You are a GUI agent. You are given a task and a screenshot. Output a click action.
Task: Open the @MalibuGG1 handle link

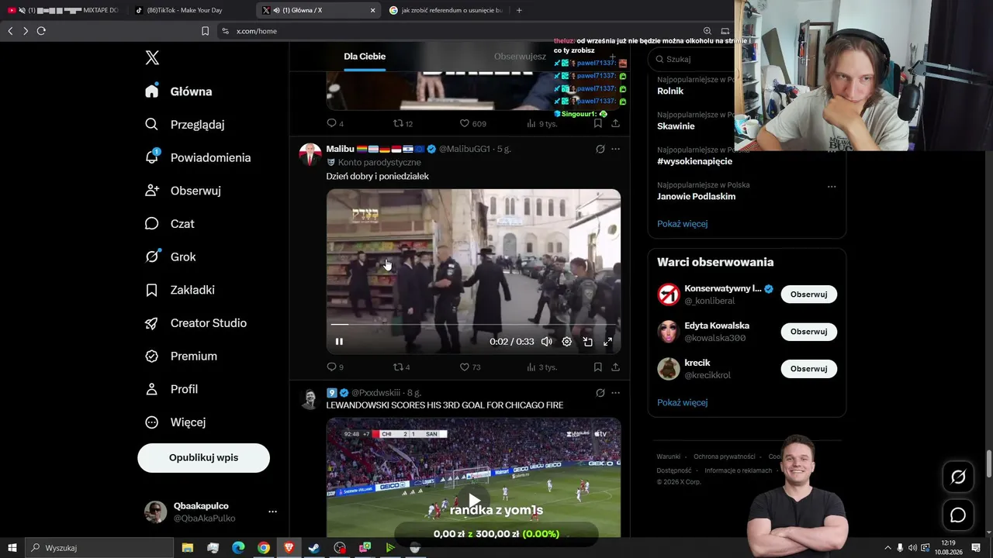tap(465, 149)
